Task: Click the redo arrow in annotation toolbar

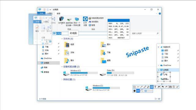Action: click(x=166, y=87)
